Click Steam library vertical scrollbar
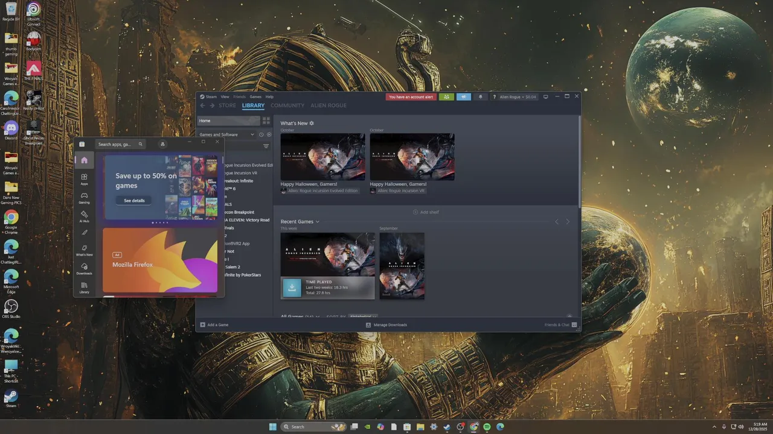Viewport: 773px width, 434px height. (x=579, y=163)
